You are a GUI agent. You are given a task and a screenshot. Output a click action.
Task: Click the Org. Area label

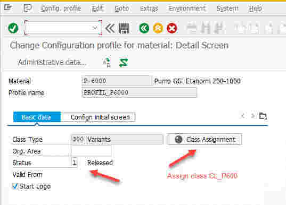[27, 151]
